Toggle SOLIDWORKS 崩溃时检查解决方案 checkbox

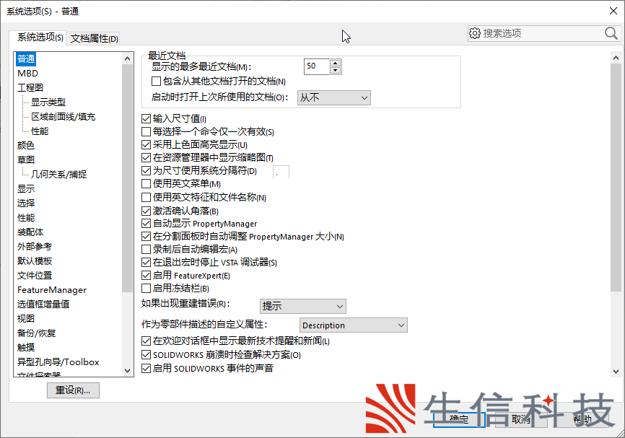coord(146,355)
